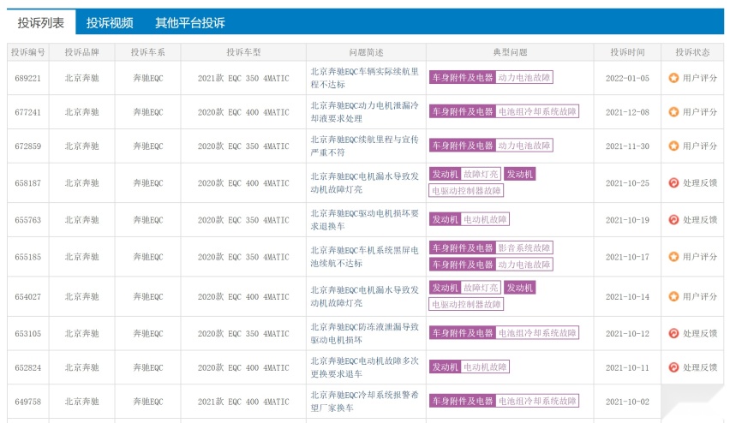Switch to the 投诉视频 tab
Viewport: 730px width, 423px height.
[110, 23]
